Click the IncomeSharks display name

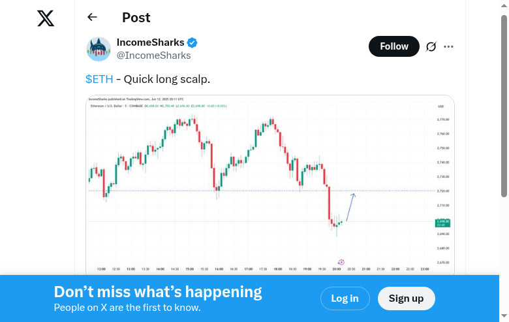[x=150, y=42]
